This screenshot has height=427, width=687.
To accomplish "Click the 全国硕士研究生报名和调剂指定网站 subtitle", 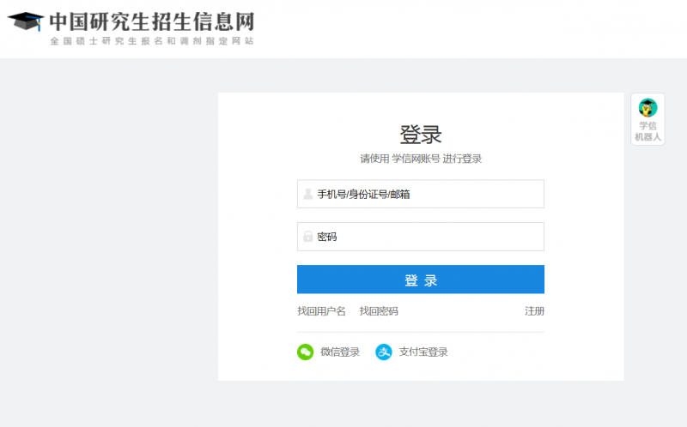I will pos(151,41).
